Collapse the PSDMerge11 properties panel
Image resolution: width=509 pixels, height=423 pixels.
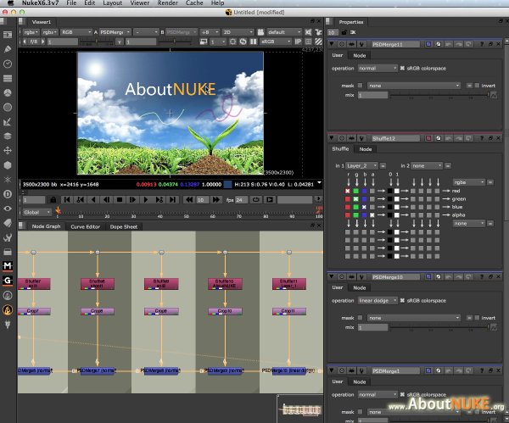tap(332, 44)
